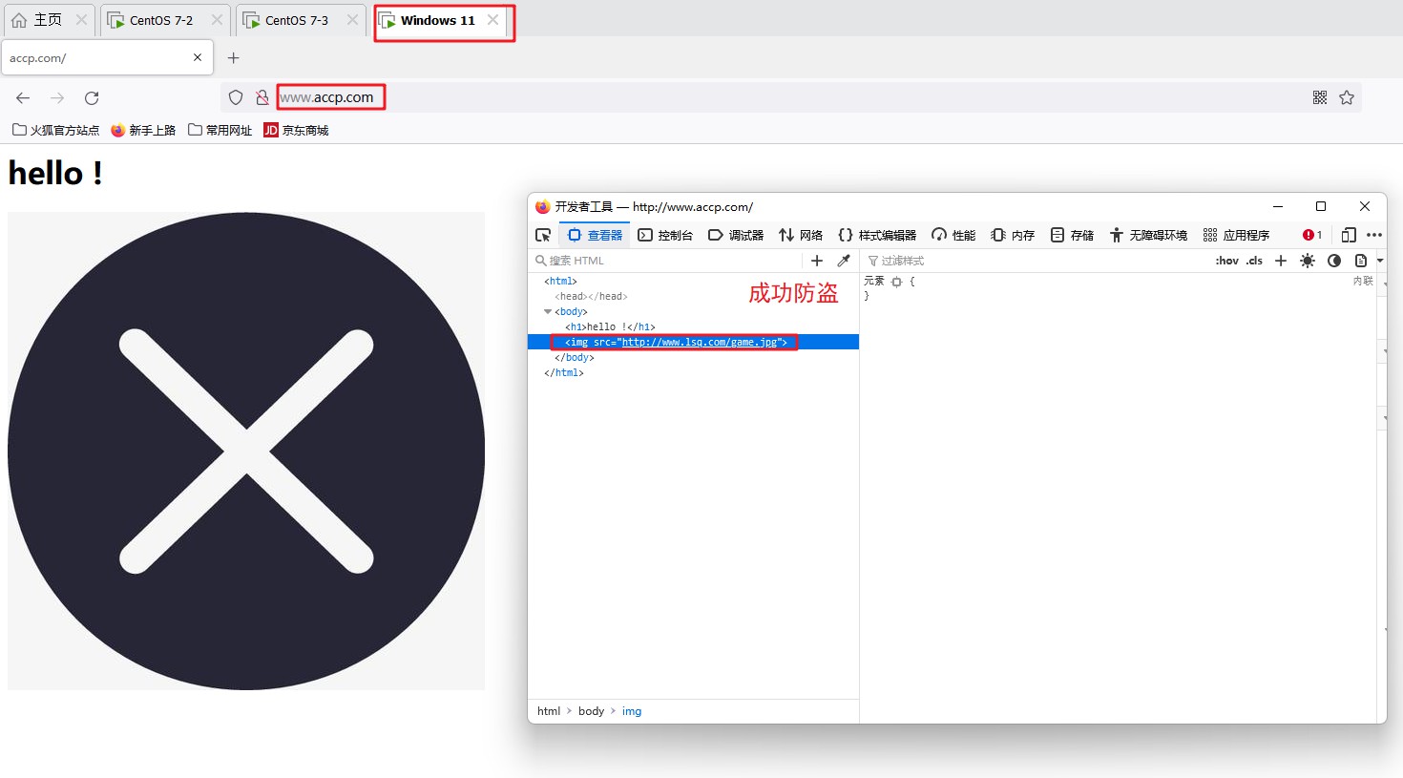Open the 网络 network tab
Image resolution: width=1403 pixels, height=778 pixels.
(x=801, y=235)
